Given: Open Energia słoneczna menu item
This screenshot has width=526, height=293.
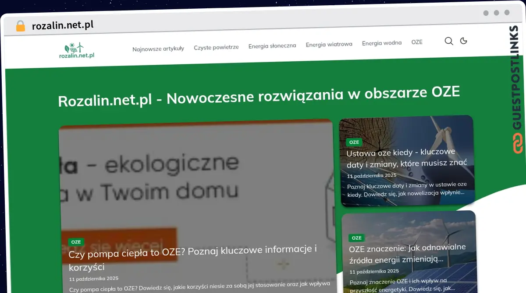Looking at the screenshot, I should pos(272,45).
